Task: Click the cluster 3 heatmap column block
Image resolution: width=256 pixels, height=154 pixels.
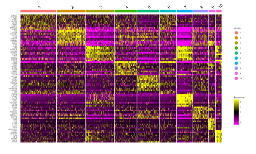Action: pyautogui.click(x=100, y=78)
